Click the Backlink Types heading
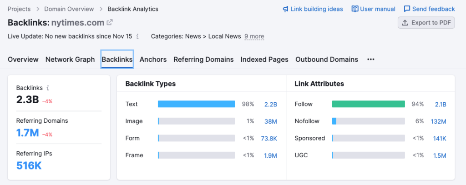The image size is (466, 185). [150, 84]
